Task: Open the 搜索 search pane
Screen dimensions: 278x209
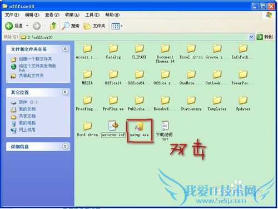Action: tap(71, 26)
